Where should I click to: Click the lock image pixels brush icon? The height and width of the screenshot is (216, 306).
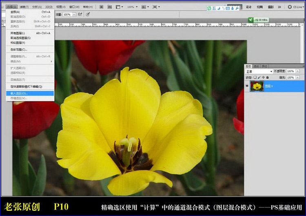coord(259,77)
